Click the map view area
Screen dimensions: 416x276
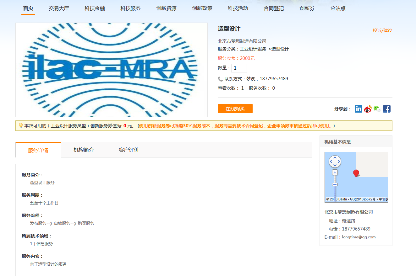pos(356,177)
